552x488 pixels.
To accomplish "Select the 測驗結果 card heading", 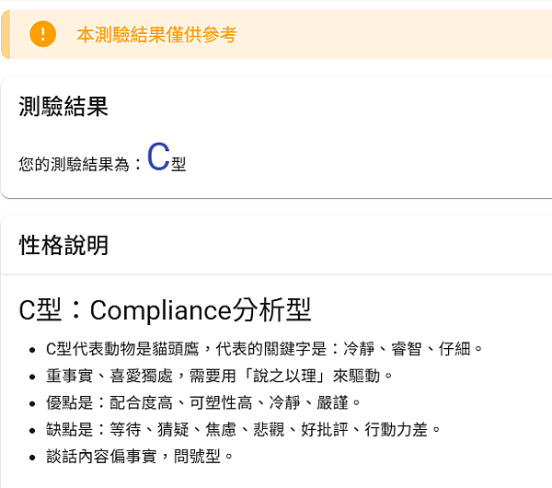I will tap(63, 106).
